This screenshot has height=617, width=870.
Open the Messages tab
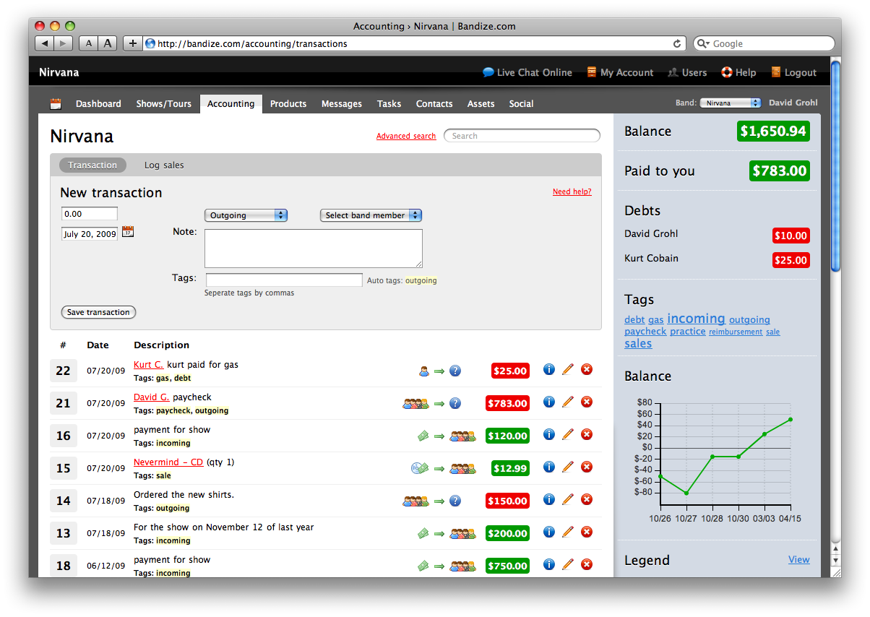(x=342, y=104)
